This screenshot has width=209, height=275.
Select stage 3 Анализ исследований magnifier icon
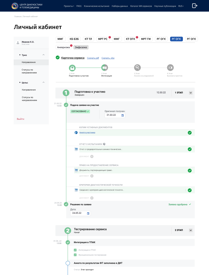tap(137, 68)
